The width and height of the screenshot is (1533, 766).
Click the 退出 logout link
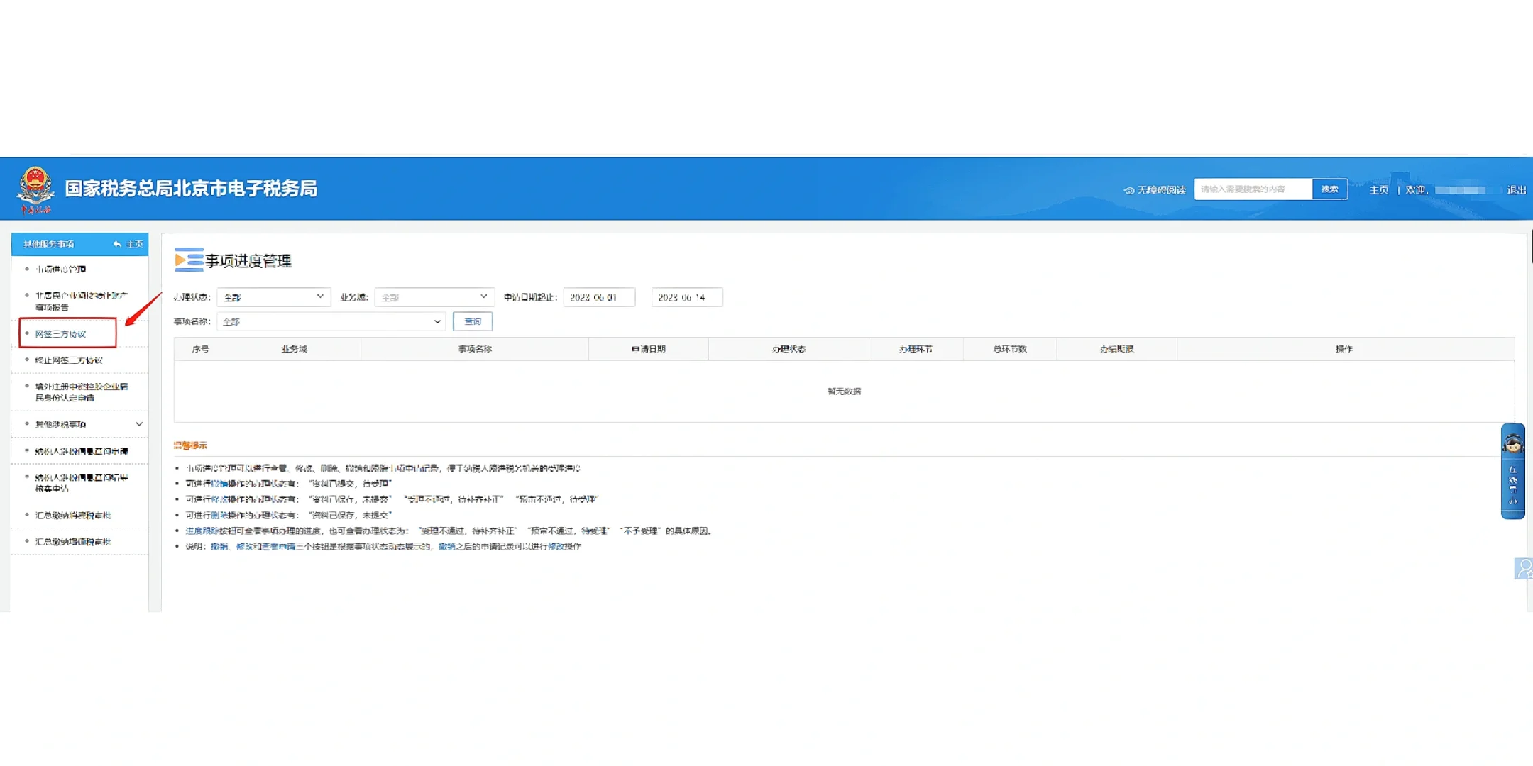click(1516, 190)
